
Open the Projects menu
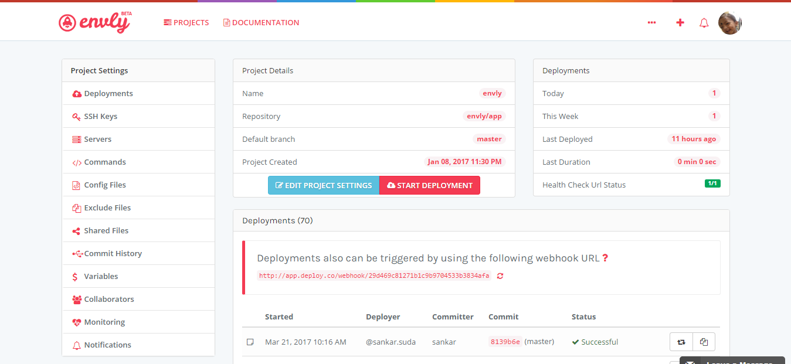pyautogui.click(x=186, y=23)
